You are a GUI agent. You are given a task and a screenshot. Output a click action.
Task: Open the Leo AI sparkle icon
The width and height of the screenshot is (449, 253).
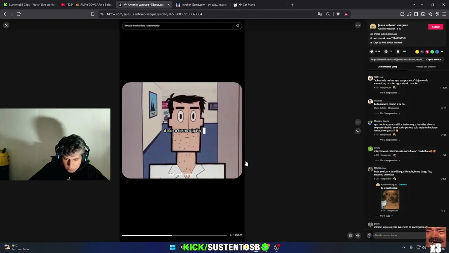point(430,14)
